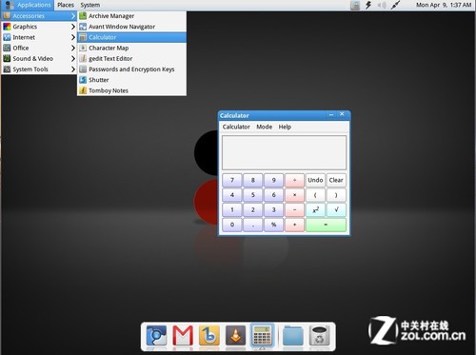Open the Mode menu in Calculator
Viewport: 476px width, 355px height.
click(x=264, y=127)
